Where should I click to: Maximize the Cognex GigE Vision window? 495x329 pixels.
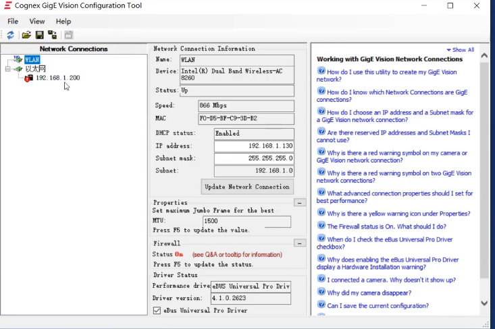(450, 5)
